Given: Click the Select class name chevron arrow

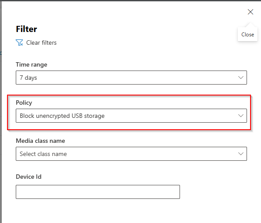Looking at the screenshot, I should click(x=241, y=154).
